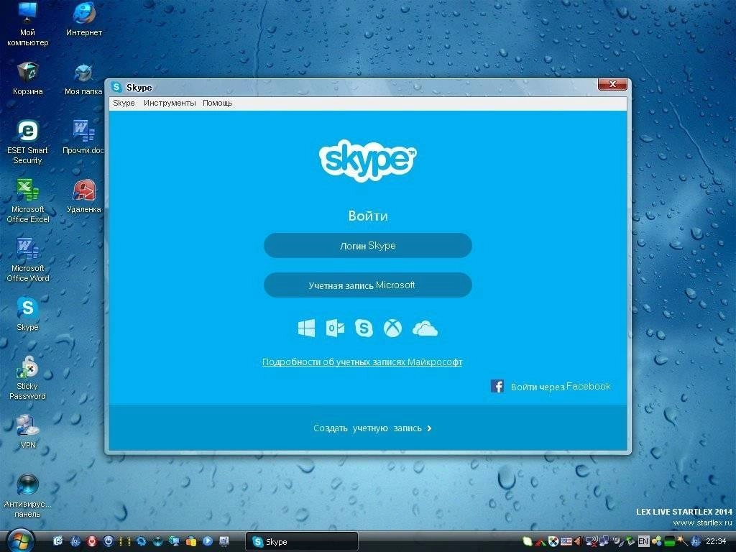Click the Windows logo icon in Skype sign-in
The width and height of the screenshot is (736, 552).
pyautogui.click(x=306, y=328)
